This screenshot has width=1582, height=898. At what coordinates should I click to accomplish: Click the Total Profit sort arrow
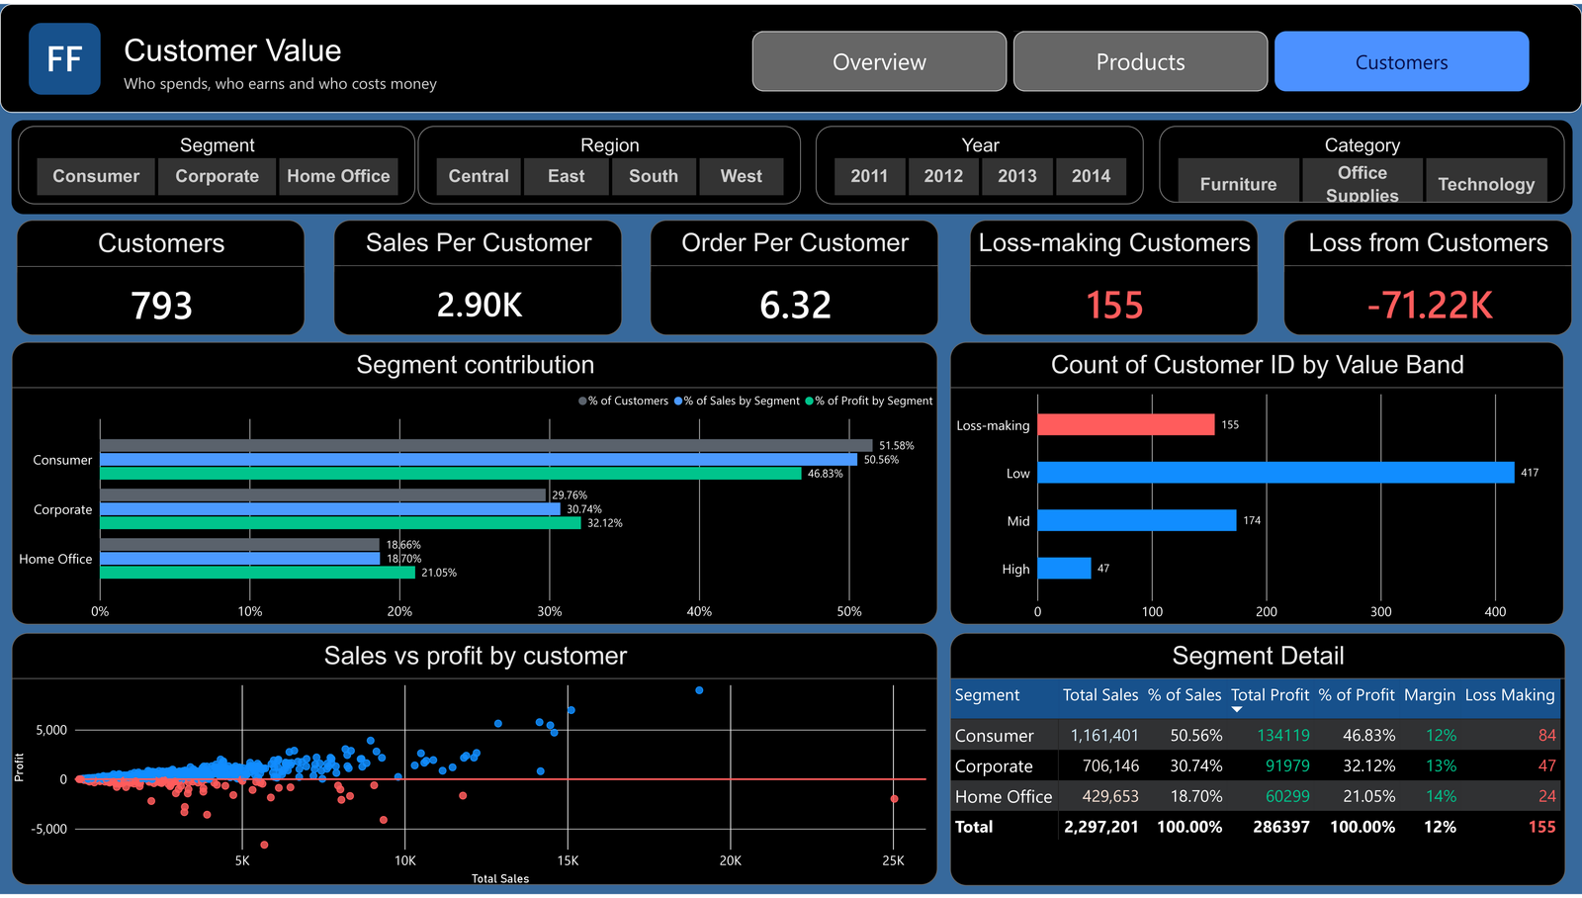(1237, 710)
